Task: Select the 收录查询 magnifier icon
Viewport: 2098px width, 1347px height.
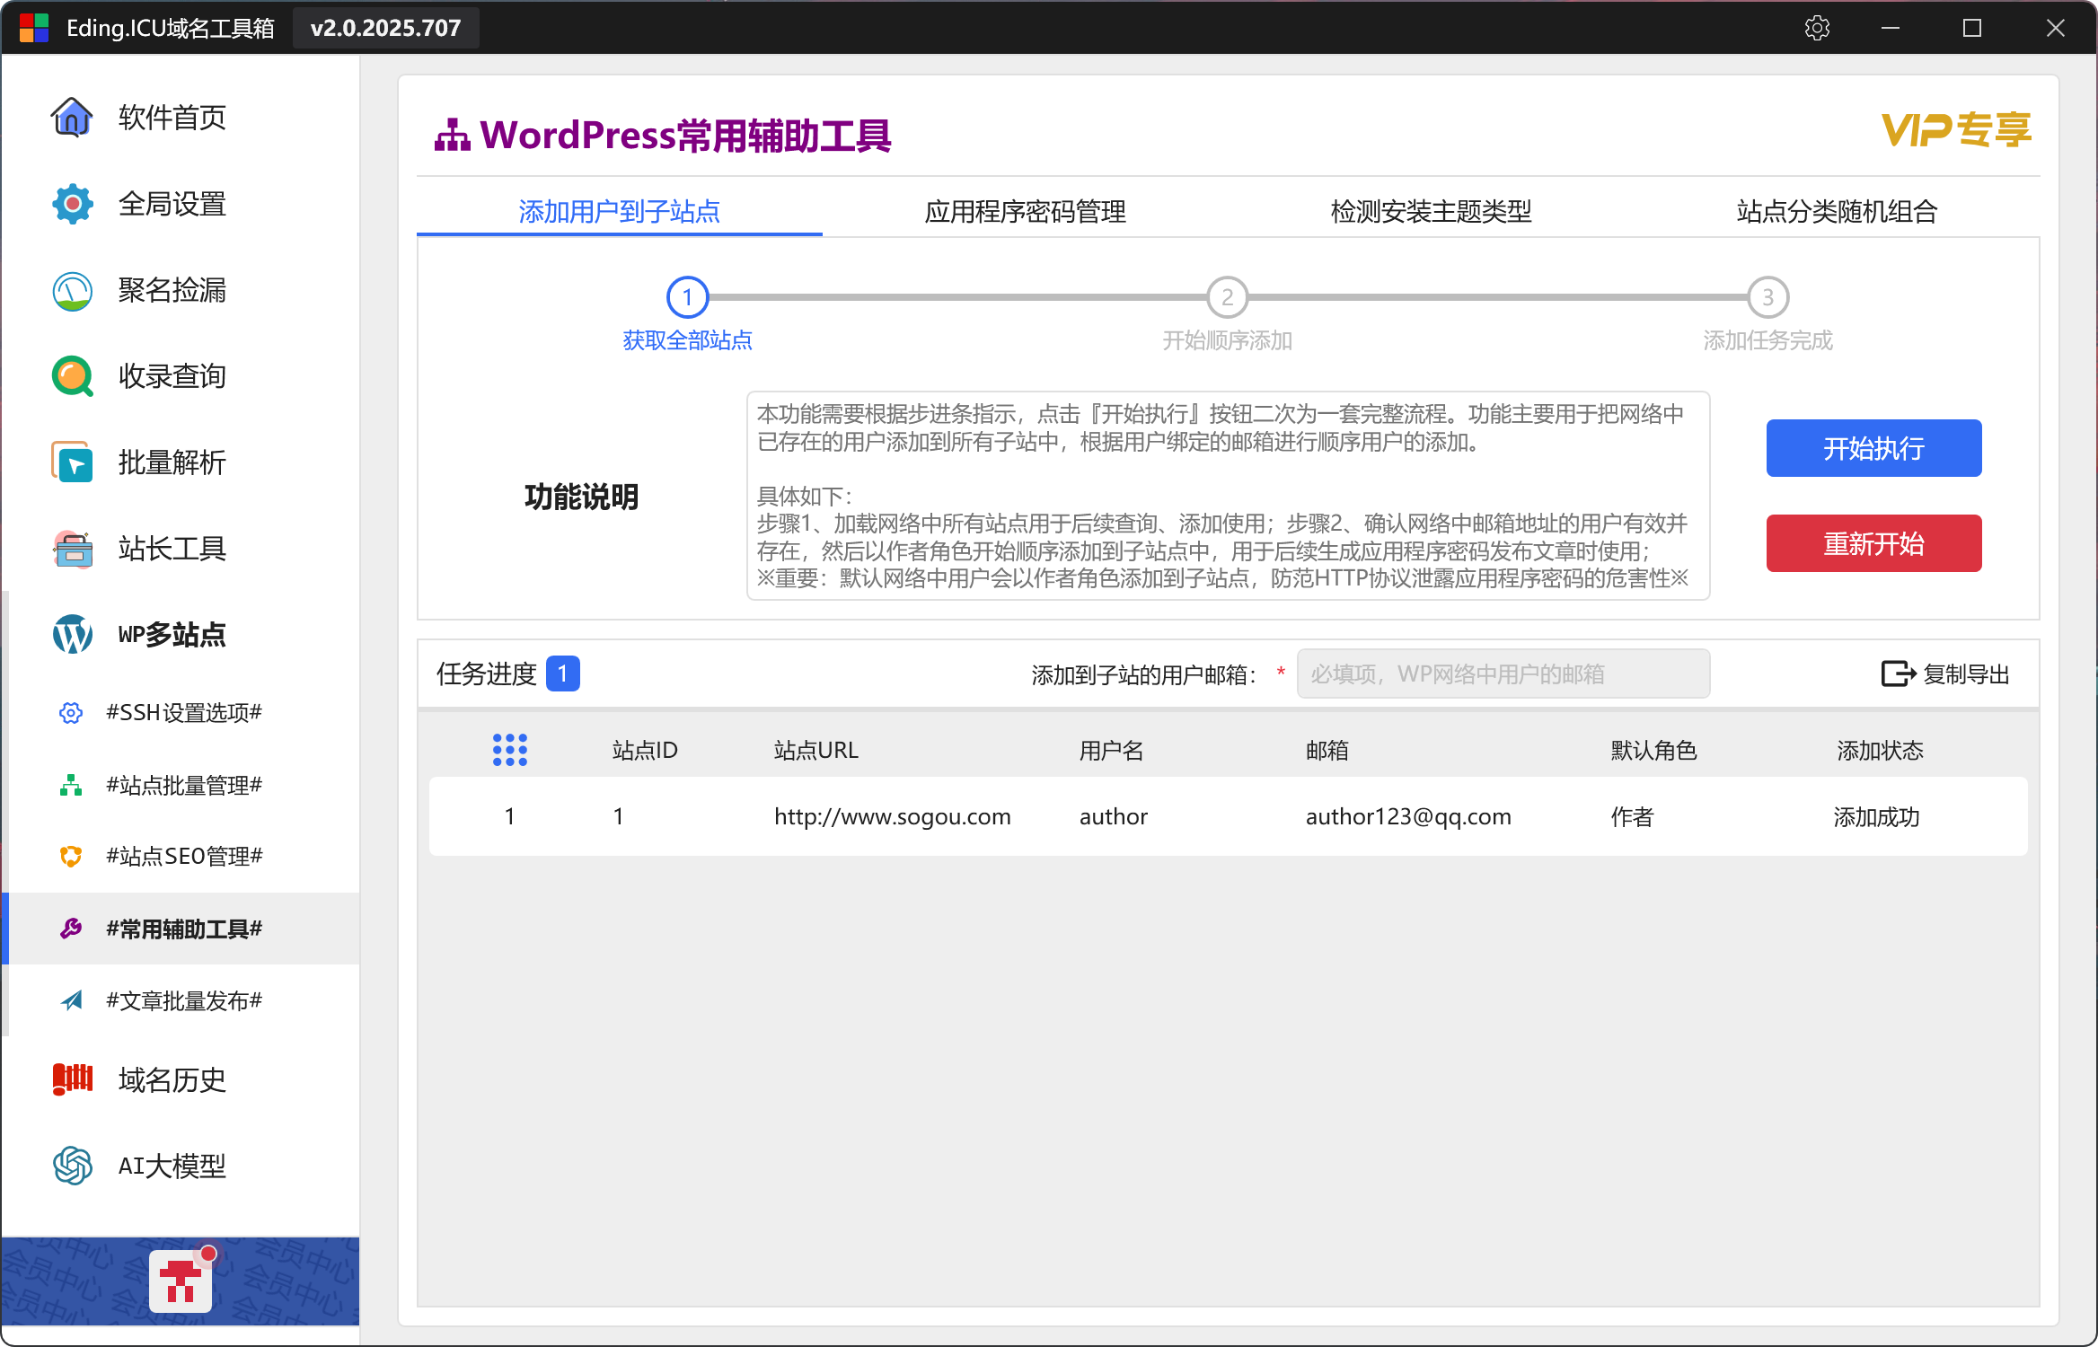Action: 72,376
